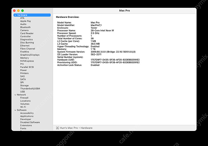Select NVMExpress in the sidebar

(x=27, y=61)
